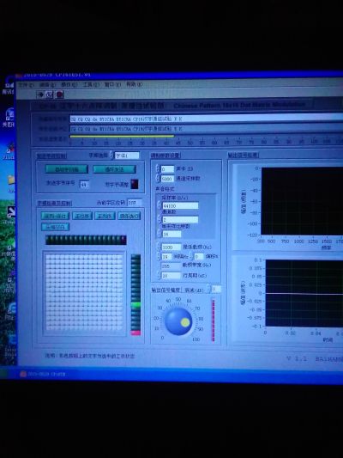Click the stepper beside the line period field

pyautogui.click(x=159, y=276)
